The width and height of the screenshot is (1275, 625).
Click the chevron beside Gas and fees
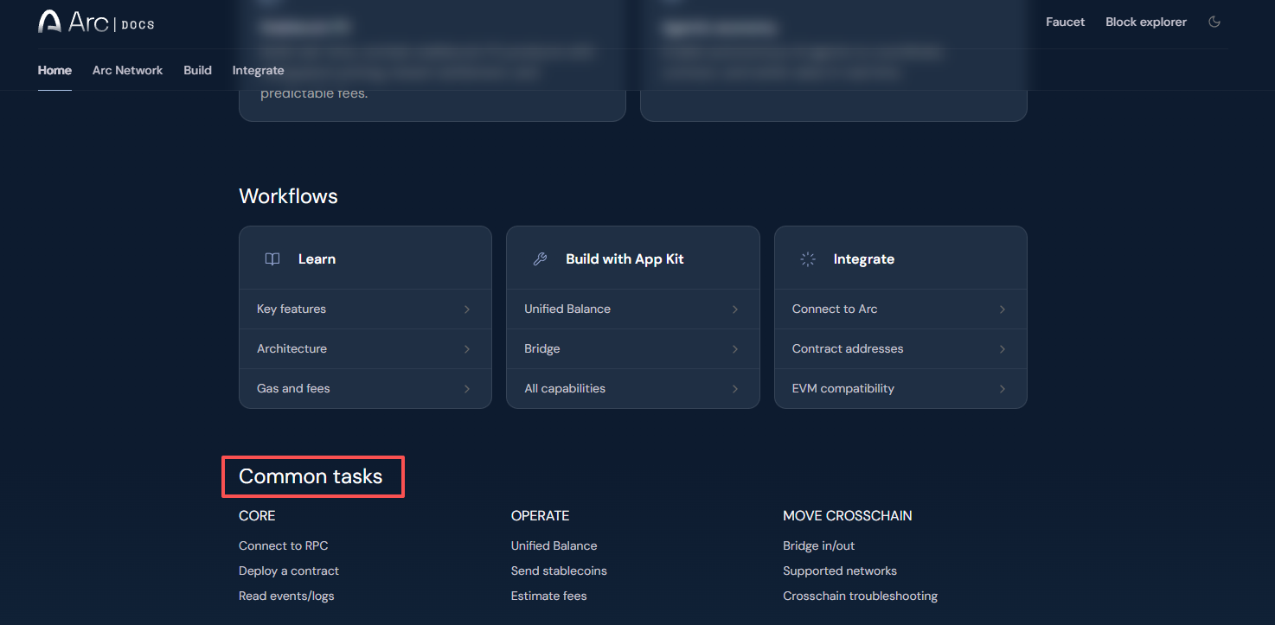click(467, 388)
